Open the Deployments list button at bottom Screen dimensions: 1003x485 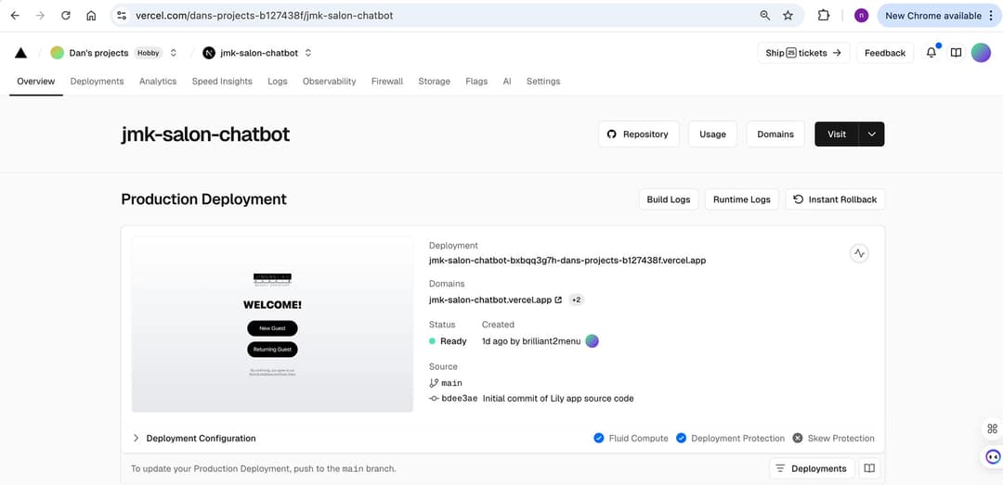click(812, 468)
